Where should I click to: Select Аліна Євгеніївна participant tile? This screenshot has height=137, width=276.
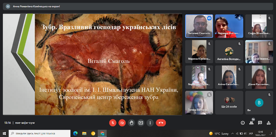point(229,77)
